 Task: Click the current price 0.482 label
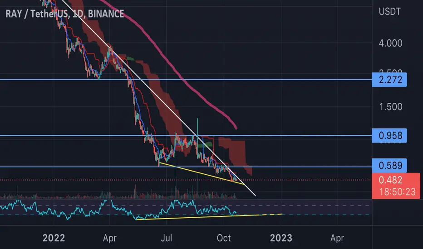(390, 180)
